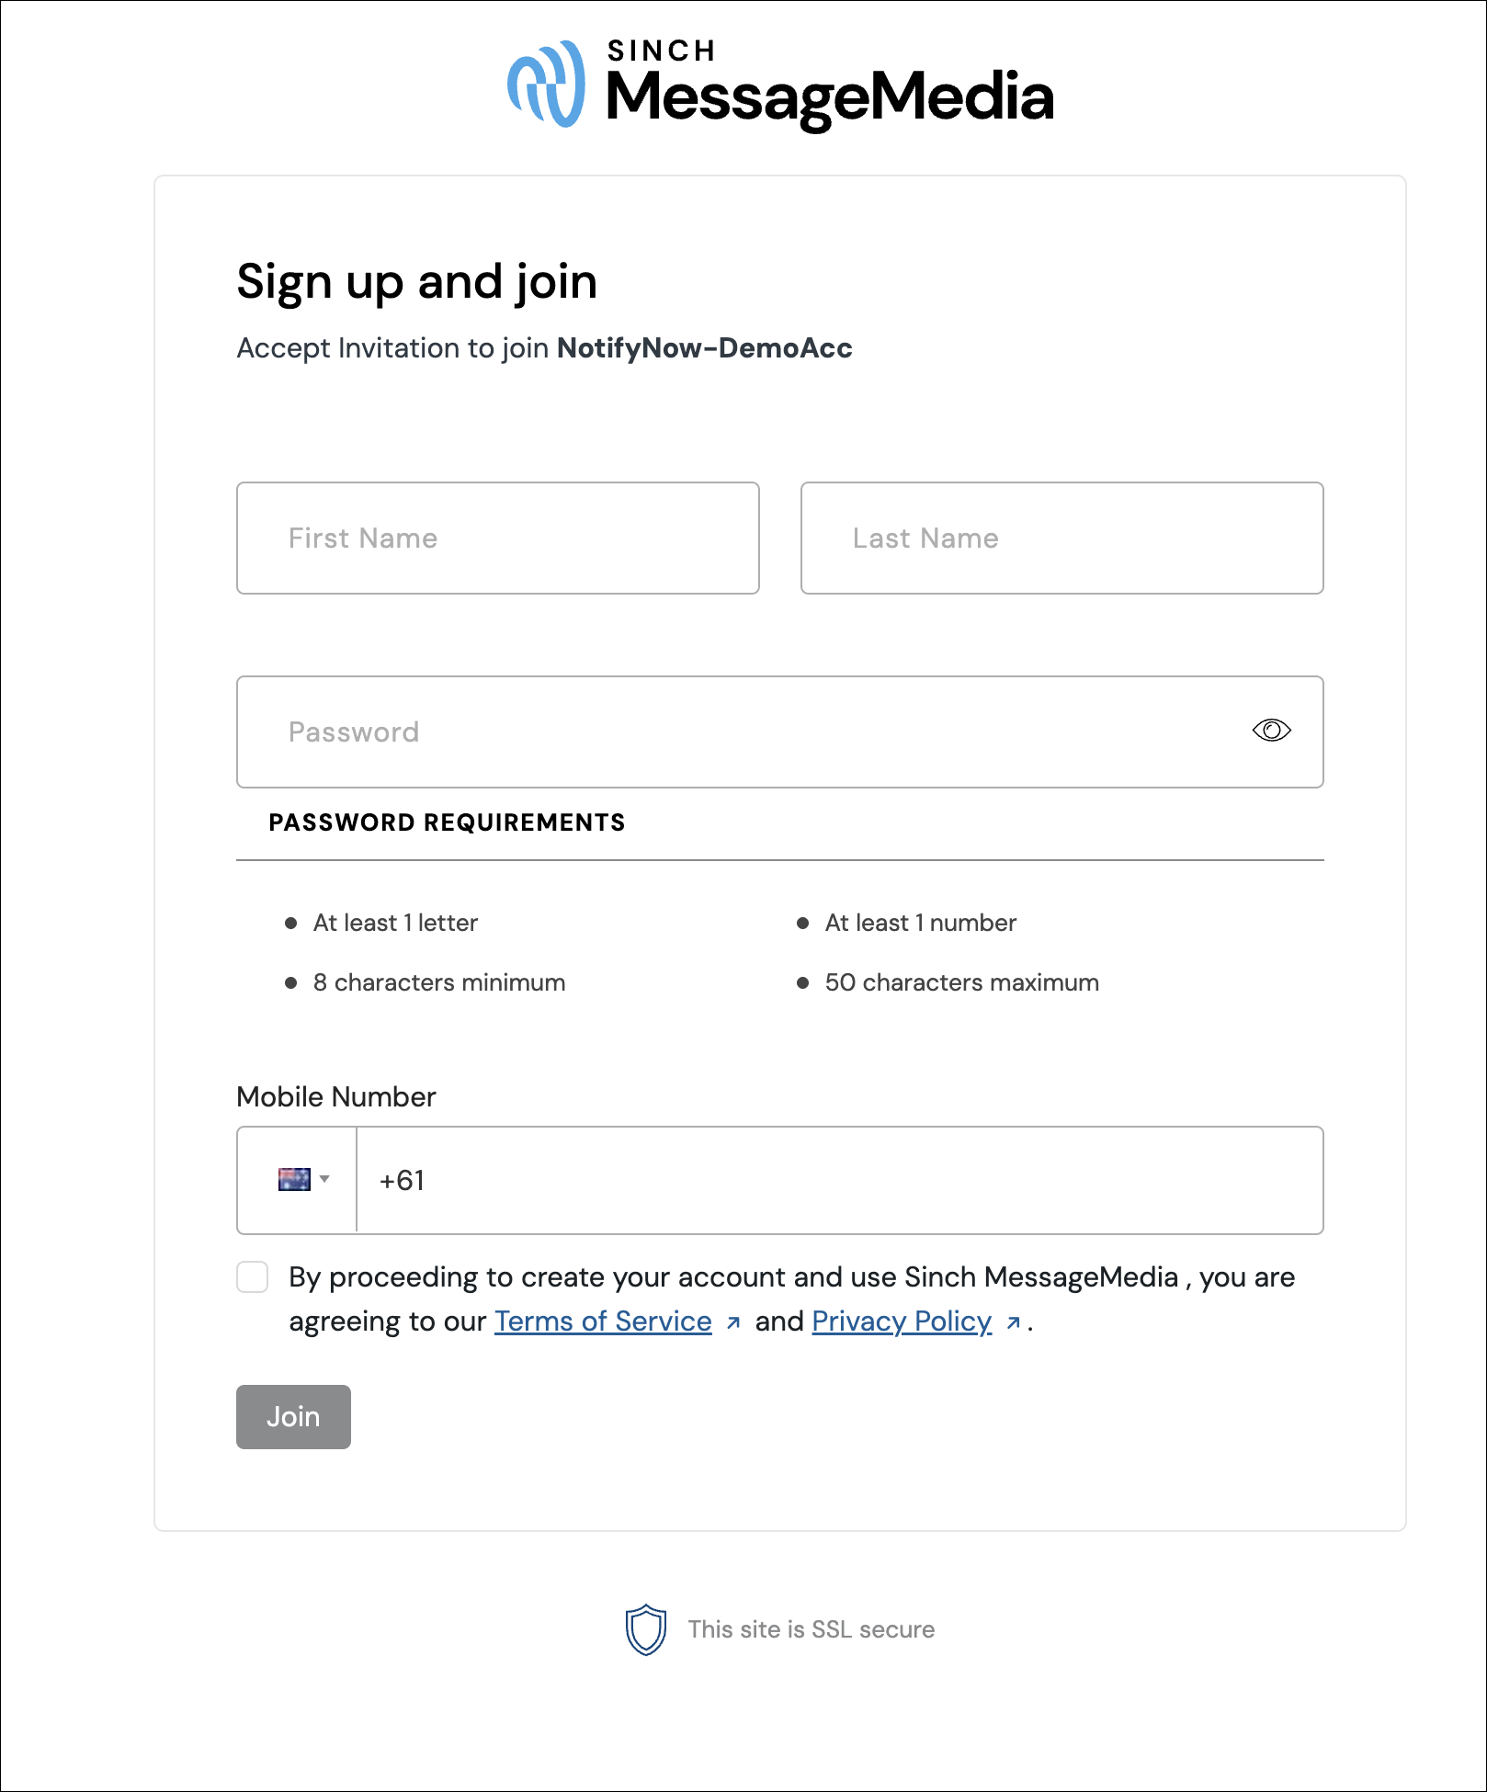Open the Terms of Service link
Screen dimensions: 1487x1792
603,1321
